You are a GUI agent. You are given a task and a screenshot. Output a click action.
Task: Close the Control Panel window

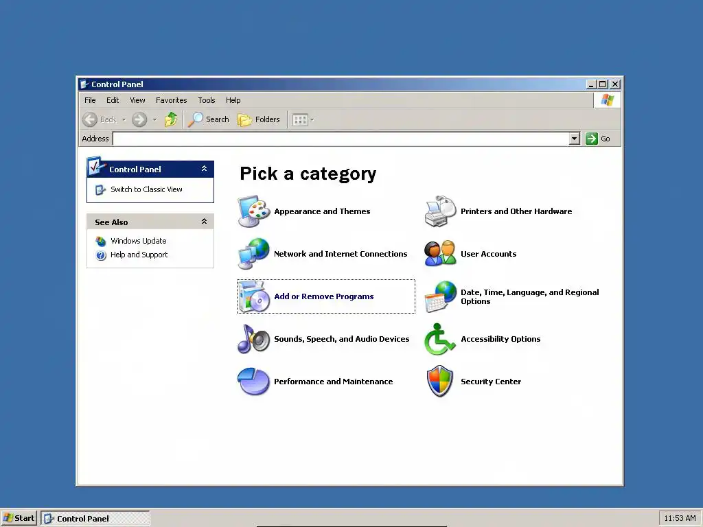coord(615,84)
